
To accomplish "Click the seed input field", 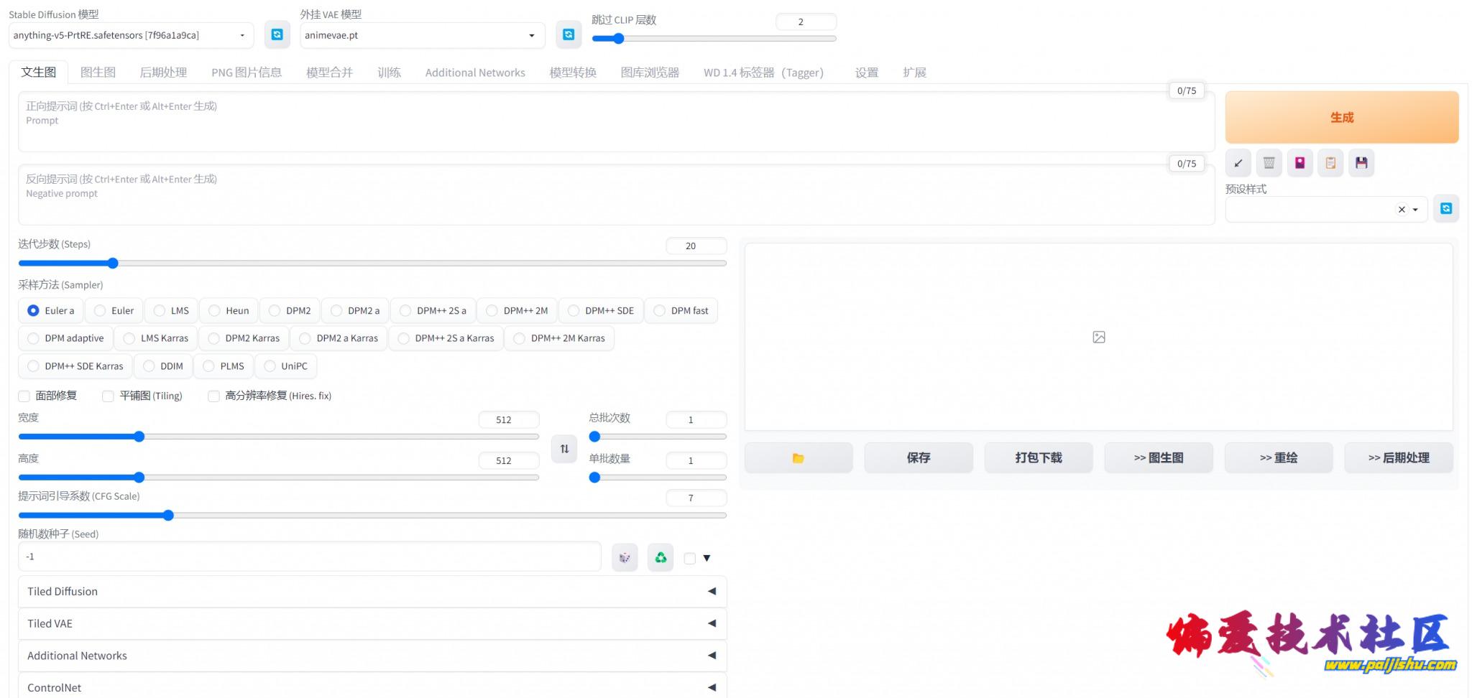I will (x=309, y=557).
